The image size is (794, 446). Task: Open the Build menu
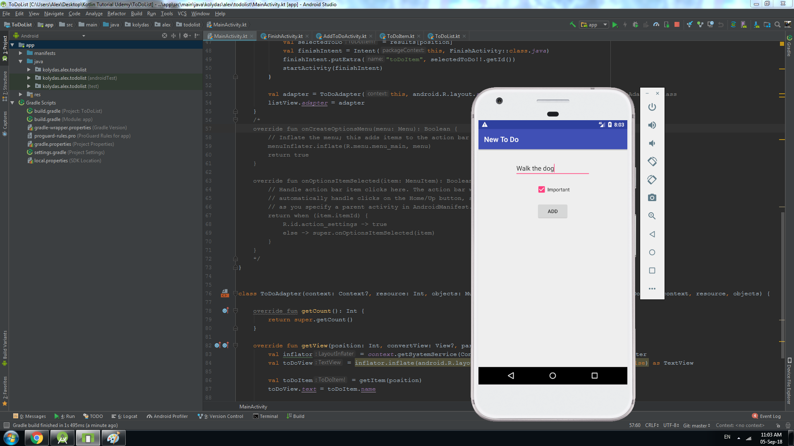136,14
